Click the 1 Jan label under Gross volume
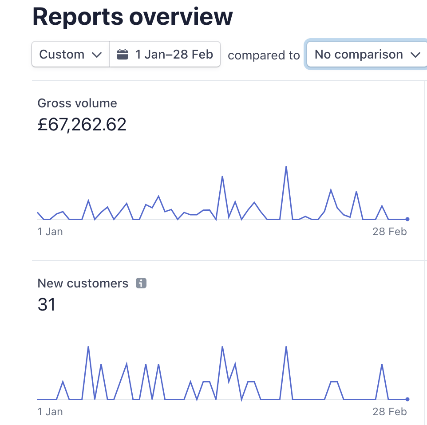The width and height of the screenshot is (427, 425). [x=50, y=232]
